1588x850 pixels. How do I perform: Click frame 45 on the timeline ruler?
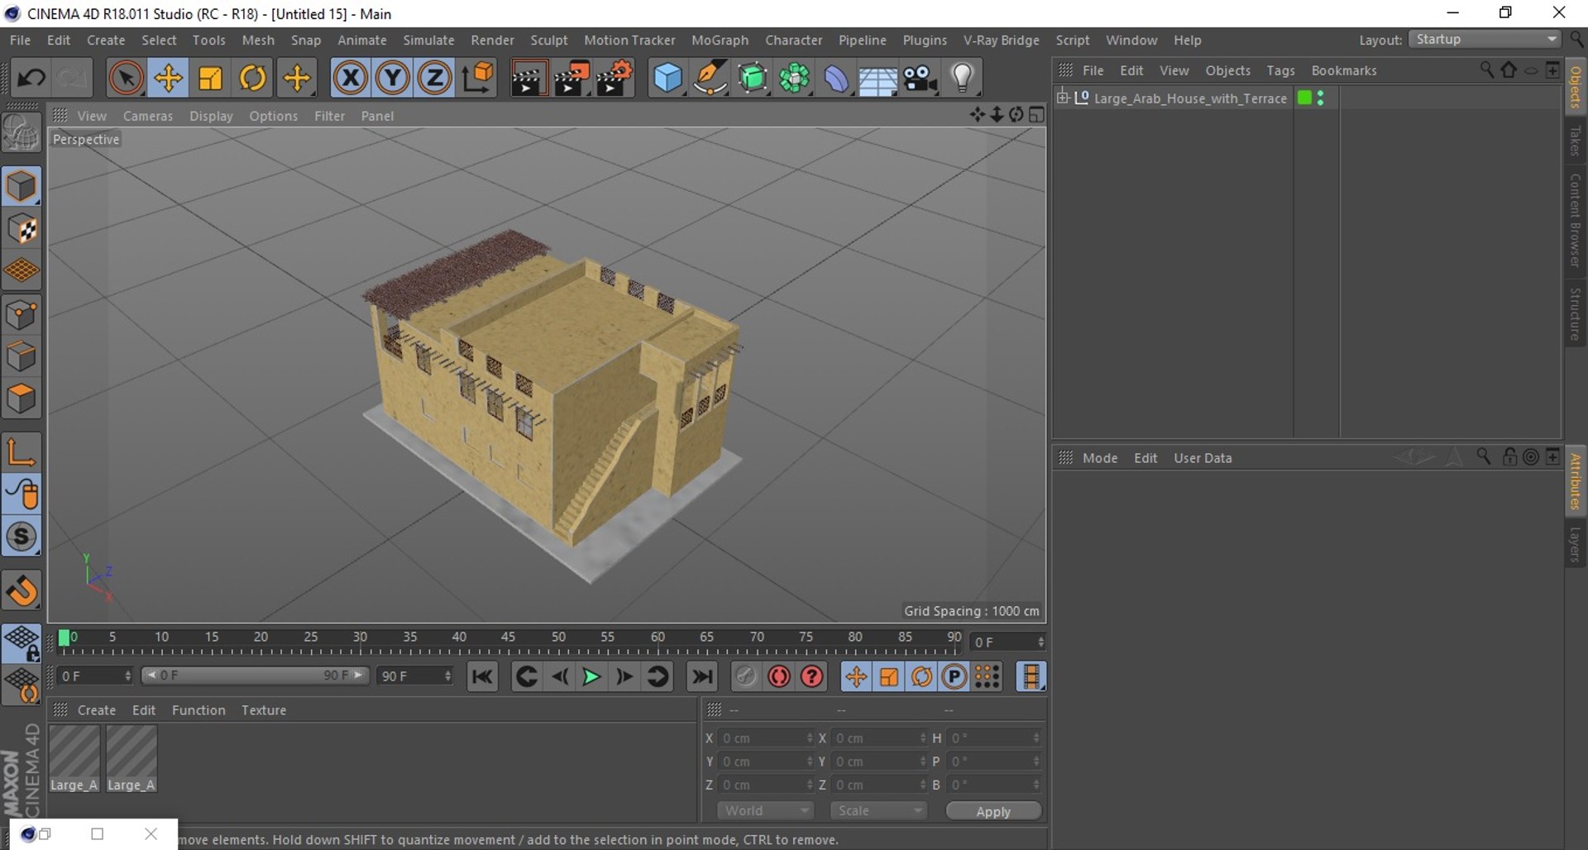pos(508,637)
